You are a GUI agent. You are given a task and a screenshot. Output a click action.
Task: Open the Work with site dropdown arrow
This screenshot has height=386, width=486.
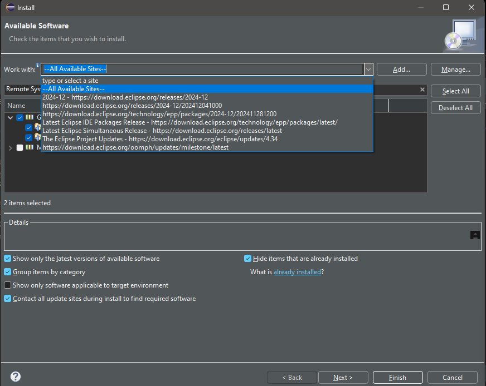[x=368, y=69]
